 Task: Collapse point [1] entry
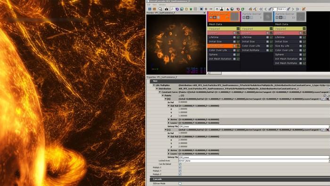click(165, 130)
